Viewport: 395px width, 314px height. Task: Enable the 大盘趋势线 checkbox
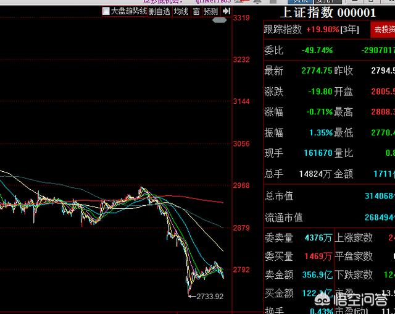pyautogui.click(x=106, y=11)
